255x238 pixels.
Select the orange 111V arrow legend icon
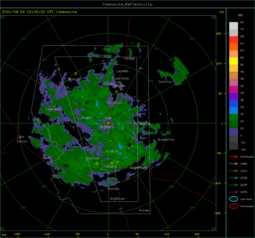coord(233,171)
